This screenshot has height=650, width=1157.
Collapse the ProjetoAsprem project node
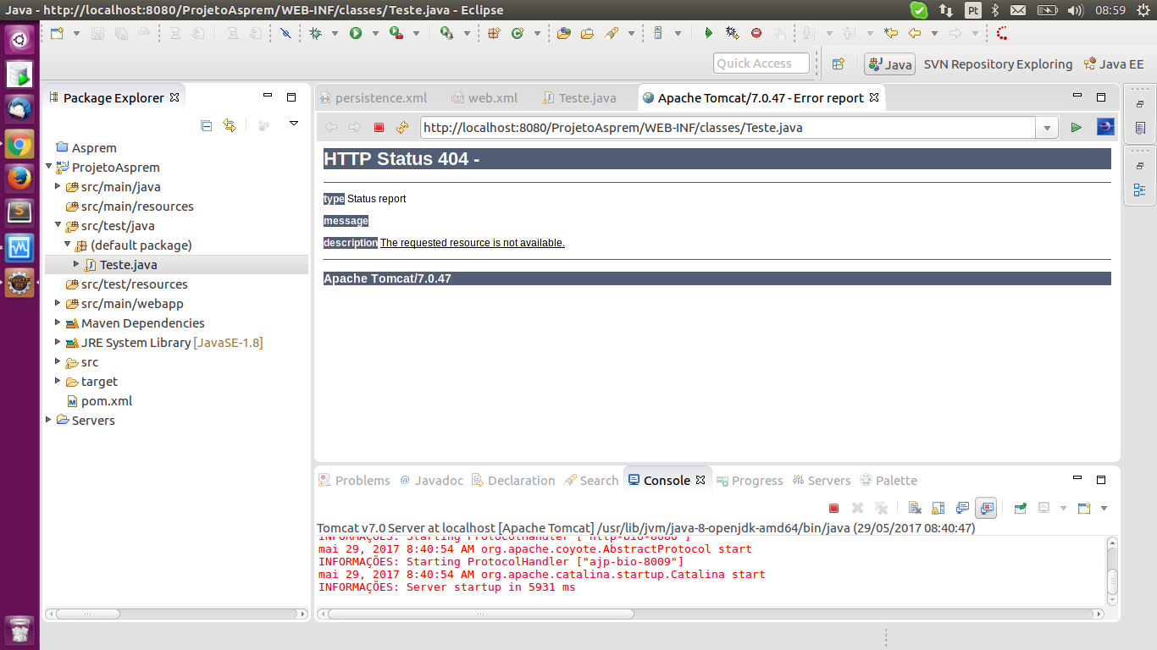tap(49, 167)
